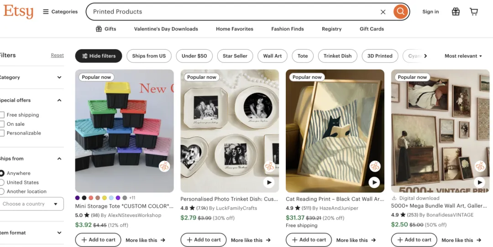The width and height of the screenshot is (493, 247).
Task: Check the On sale filter
Action: point(2,124)
